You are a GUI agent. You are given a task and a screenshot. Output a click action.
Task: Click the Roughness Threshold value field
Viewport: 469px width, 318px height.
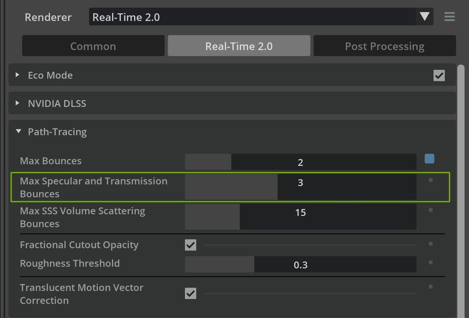(300, 265)
